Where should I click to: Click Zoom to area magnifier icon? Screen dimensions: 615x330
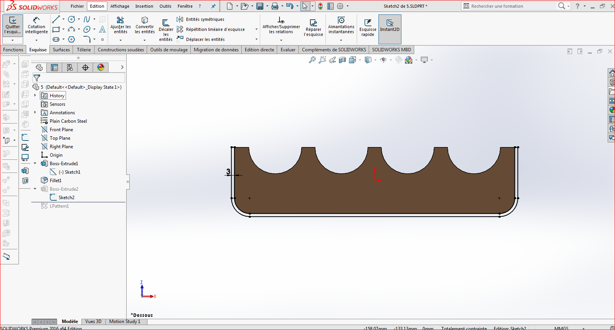coord(322,60)
